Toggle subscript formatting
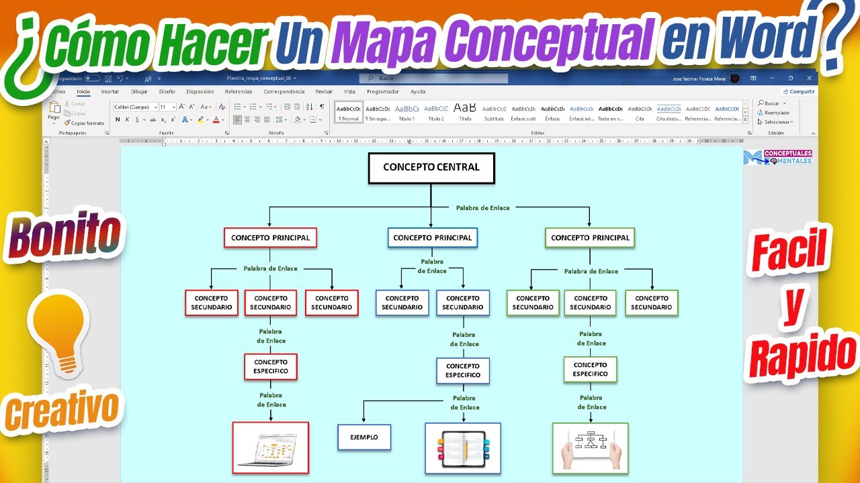This screenshot has width=860, height=483. coord(163,119)
